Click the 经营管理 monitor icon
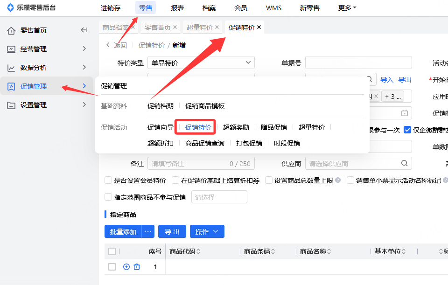 tap(11, 49)
